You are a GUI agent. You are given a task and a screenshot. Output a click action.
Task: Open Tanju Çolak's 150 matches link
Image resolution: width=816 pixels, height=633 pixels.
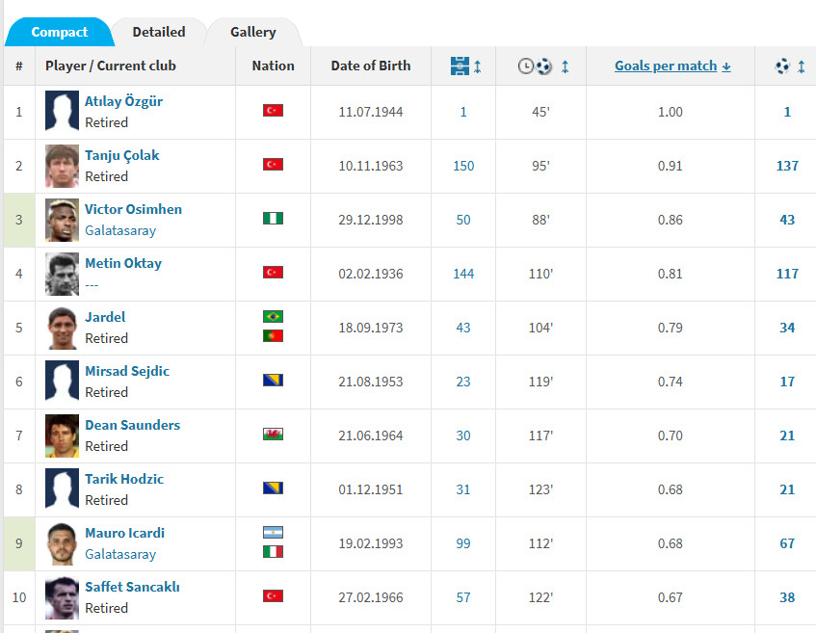click(463, 166)
